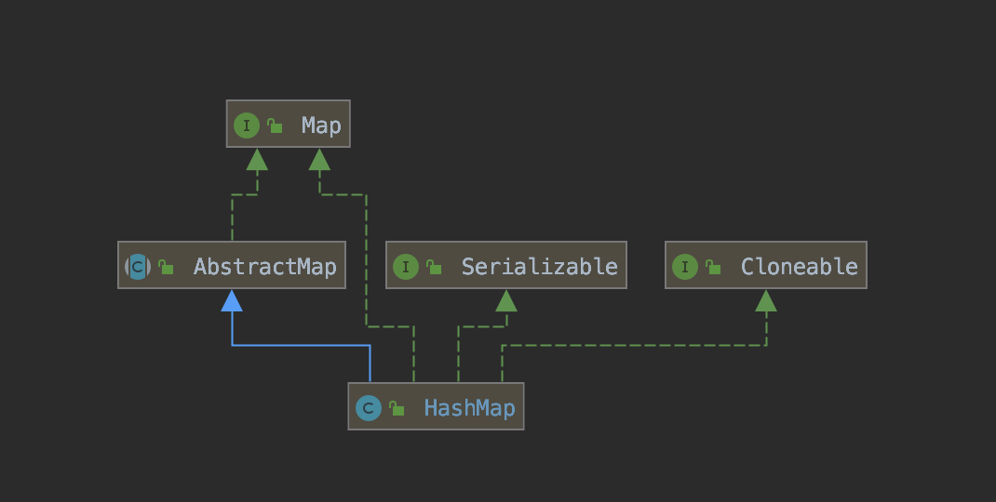Viewport: 996px width, 502px height.
Task: Click the green arrowhead under Serializable
Action: (x=505, y=300)
